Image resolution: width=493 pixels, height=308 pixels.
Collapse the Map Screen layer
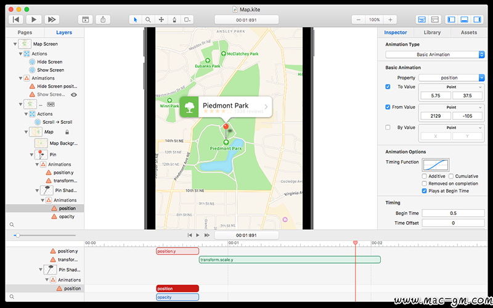(x=15, y=44)
